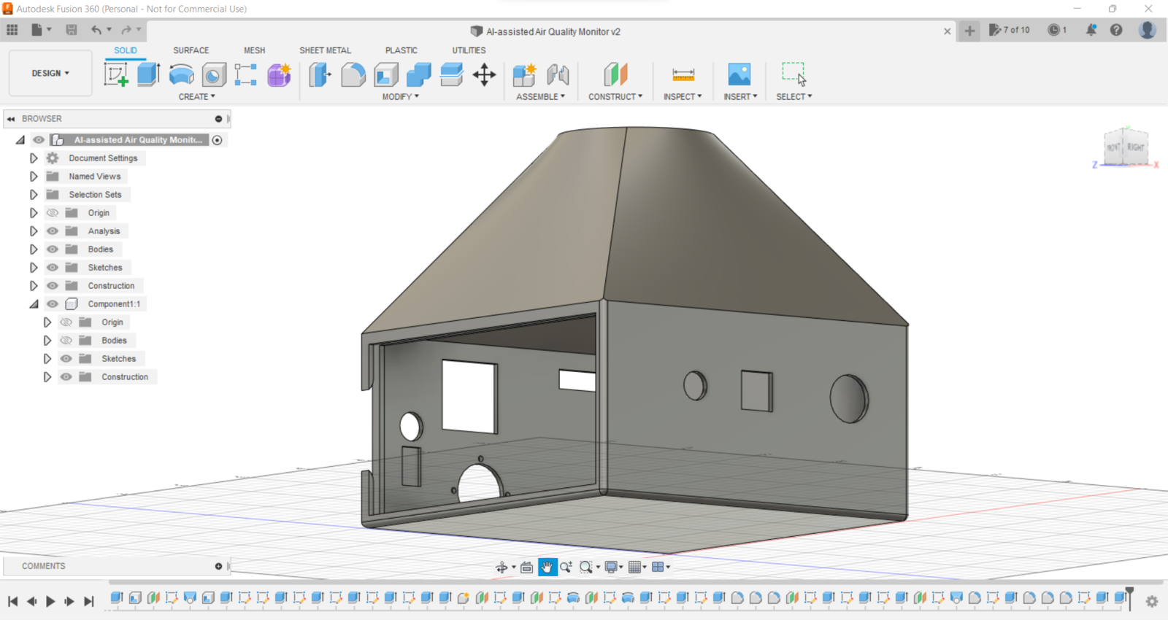The image size is (1168, 620).
Task: Open the DESIGN workspace dropdown
Action: pyautogui.click(x=50, y=73)
